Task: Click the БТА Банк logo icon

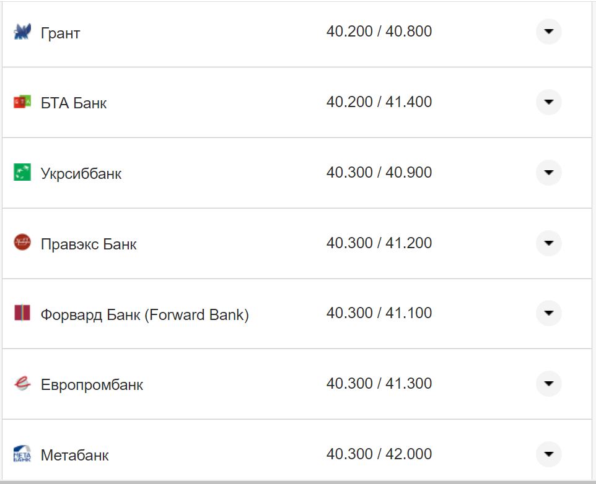Action: tap(22, 102)
